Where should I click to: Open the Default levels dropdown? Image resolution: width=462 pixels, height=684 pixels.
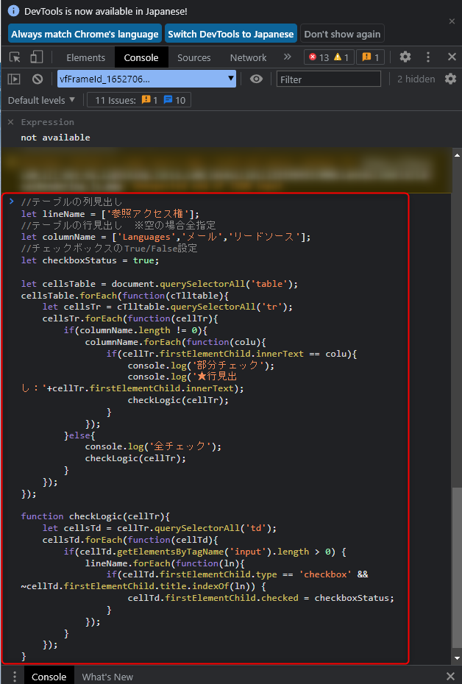(41, 100)
